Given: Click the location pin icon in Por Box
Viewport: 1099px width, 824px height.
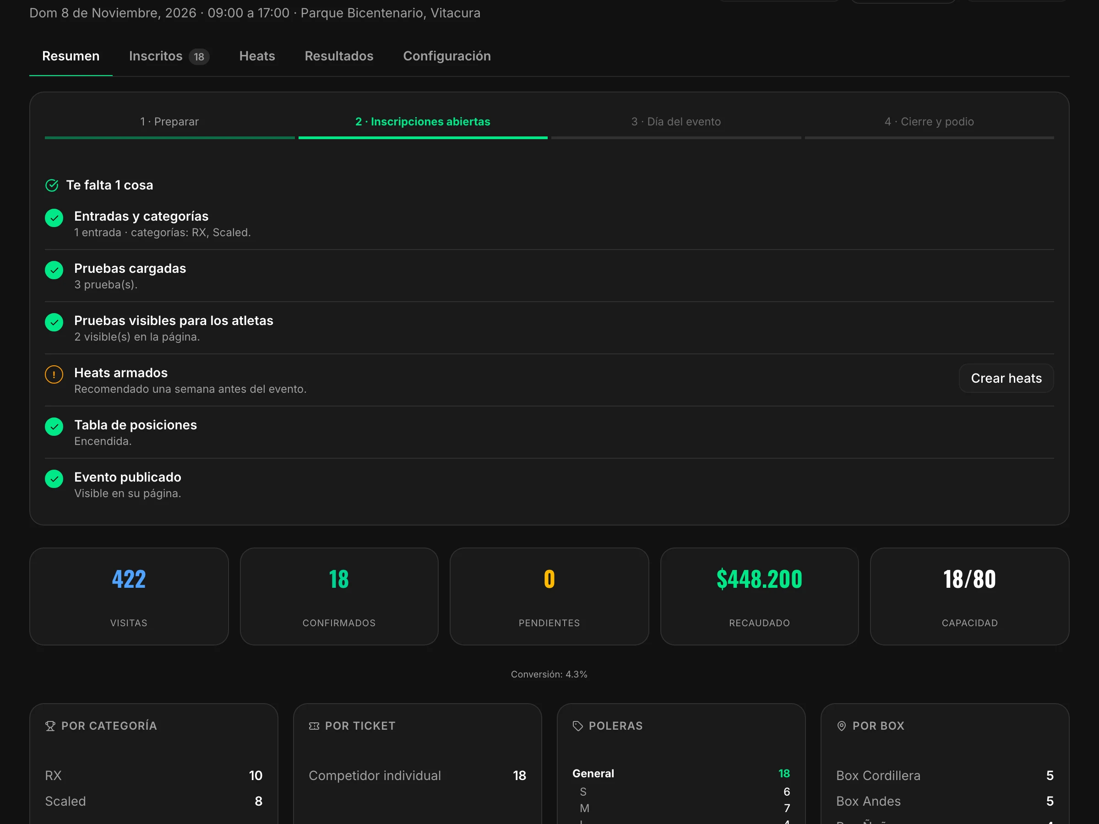Looking at the screenshot, I should [x=842, y=726].
